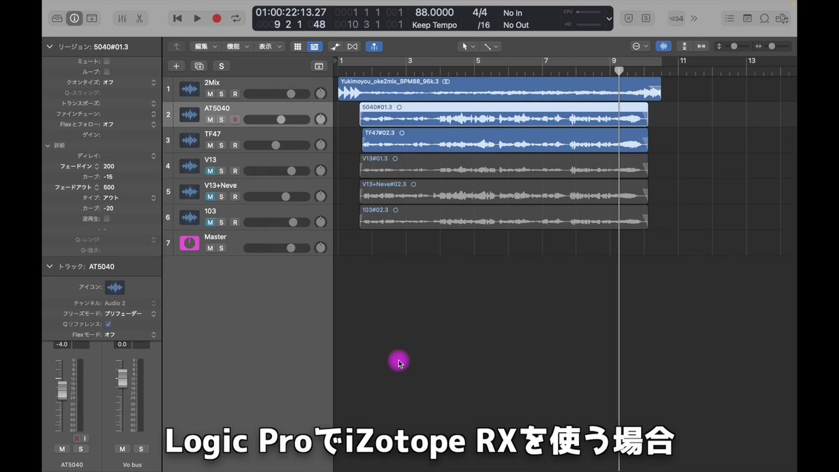
Task: Toggle the 1234 count-in button
Action: (676, 18)
